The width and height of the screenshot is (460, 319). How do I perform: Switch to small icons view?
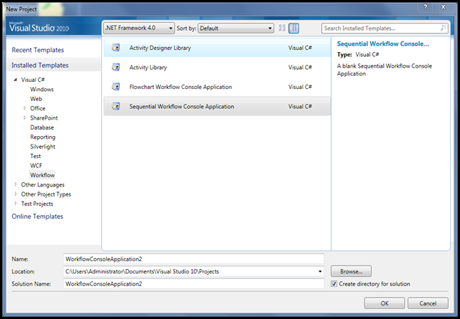(x=282, y=28)
